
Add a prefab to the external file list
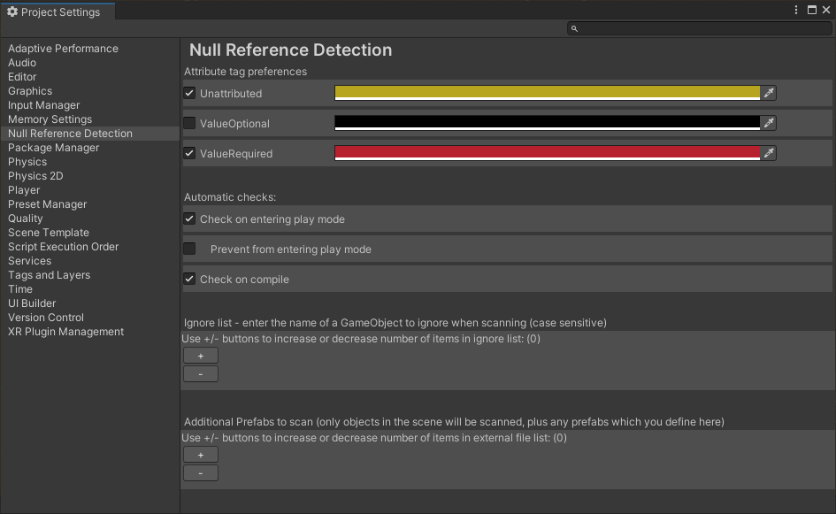pyautogui.click(x=200, y=455)
